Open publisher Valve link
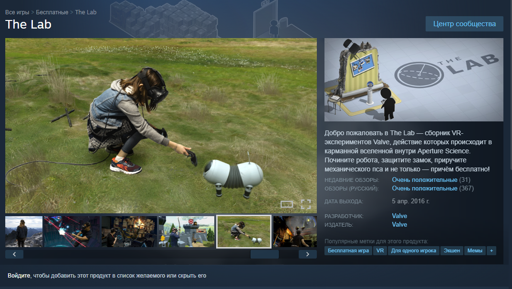Screen dimensions: 512x289 click(x=399, y=225)
